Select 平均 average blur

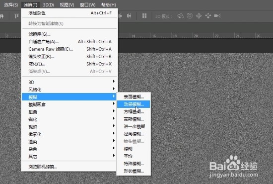point(134,156)
